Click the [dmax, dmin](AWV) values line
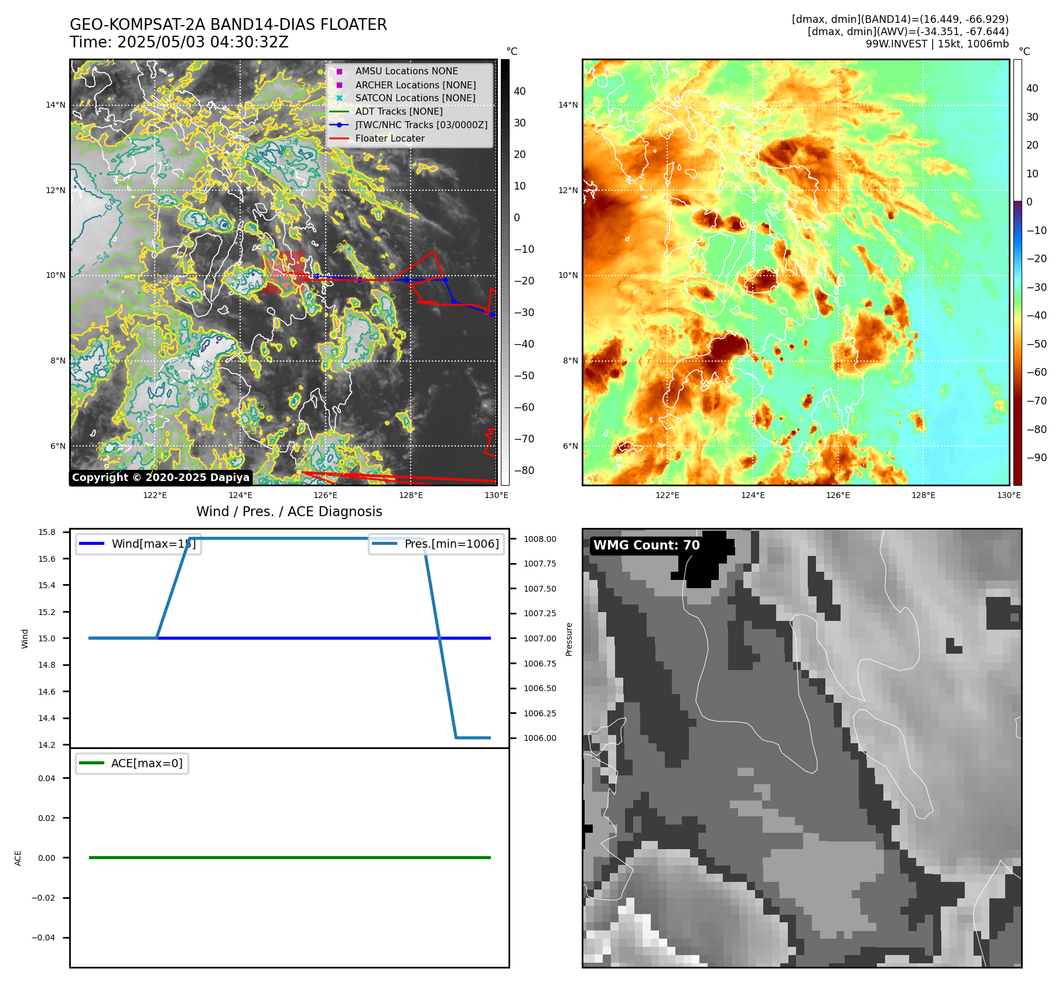Screen dimensions: 1062x989 [908, 32]
